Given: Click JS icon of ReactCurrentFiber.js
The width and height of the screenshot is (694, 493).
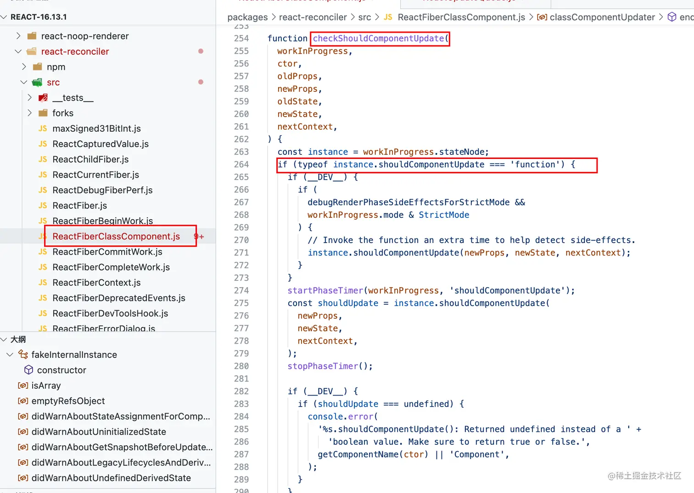Looking at the screenshot, I should tap(43, 175).
